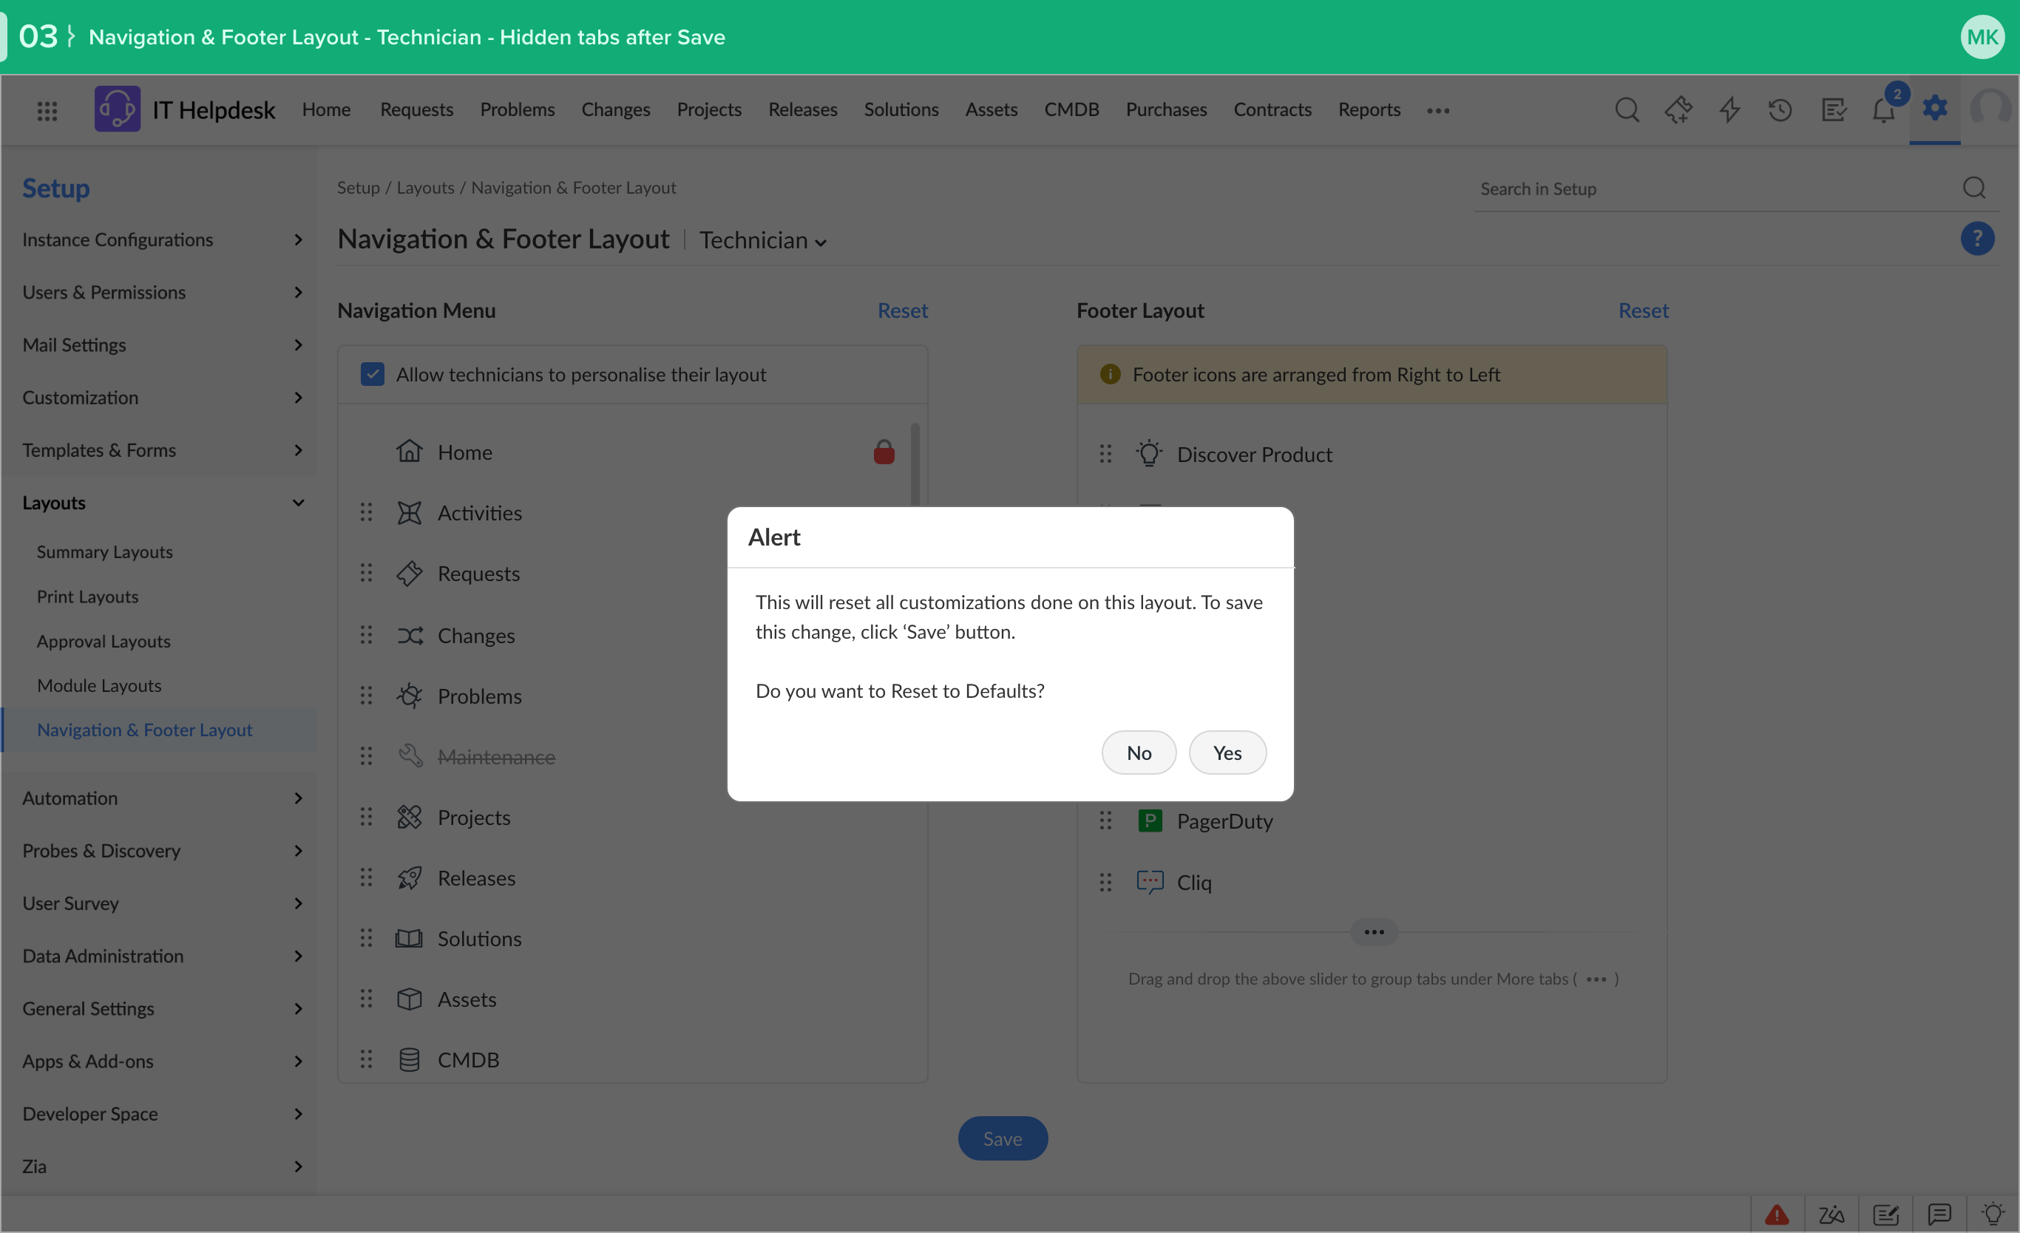Viewport: 2020px width, 1233px height.
Task: Open the search magnifier in top bar
Action: (x=1627, y=110)
